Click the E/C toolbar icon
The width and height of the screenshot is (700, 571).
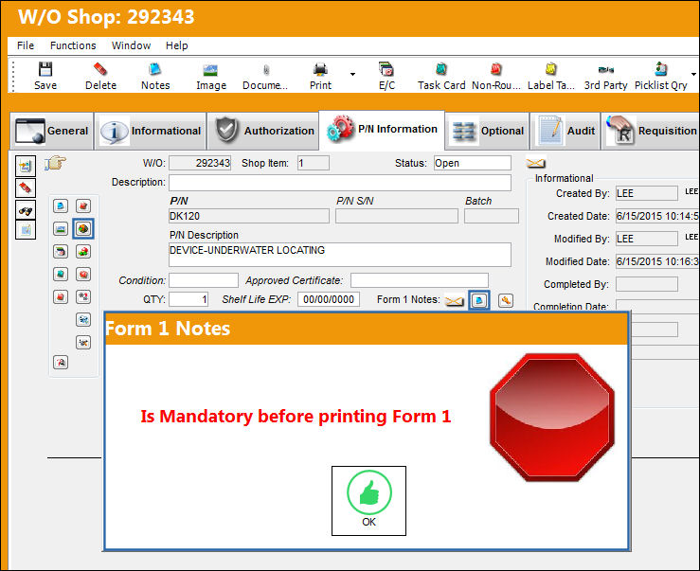point(386,70)
